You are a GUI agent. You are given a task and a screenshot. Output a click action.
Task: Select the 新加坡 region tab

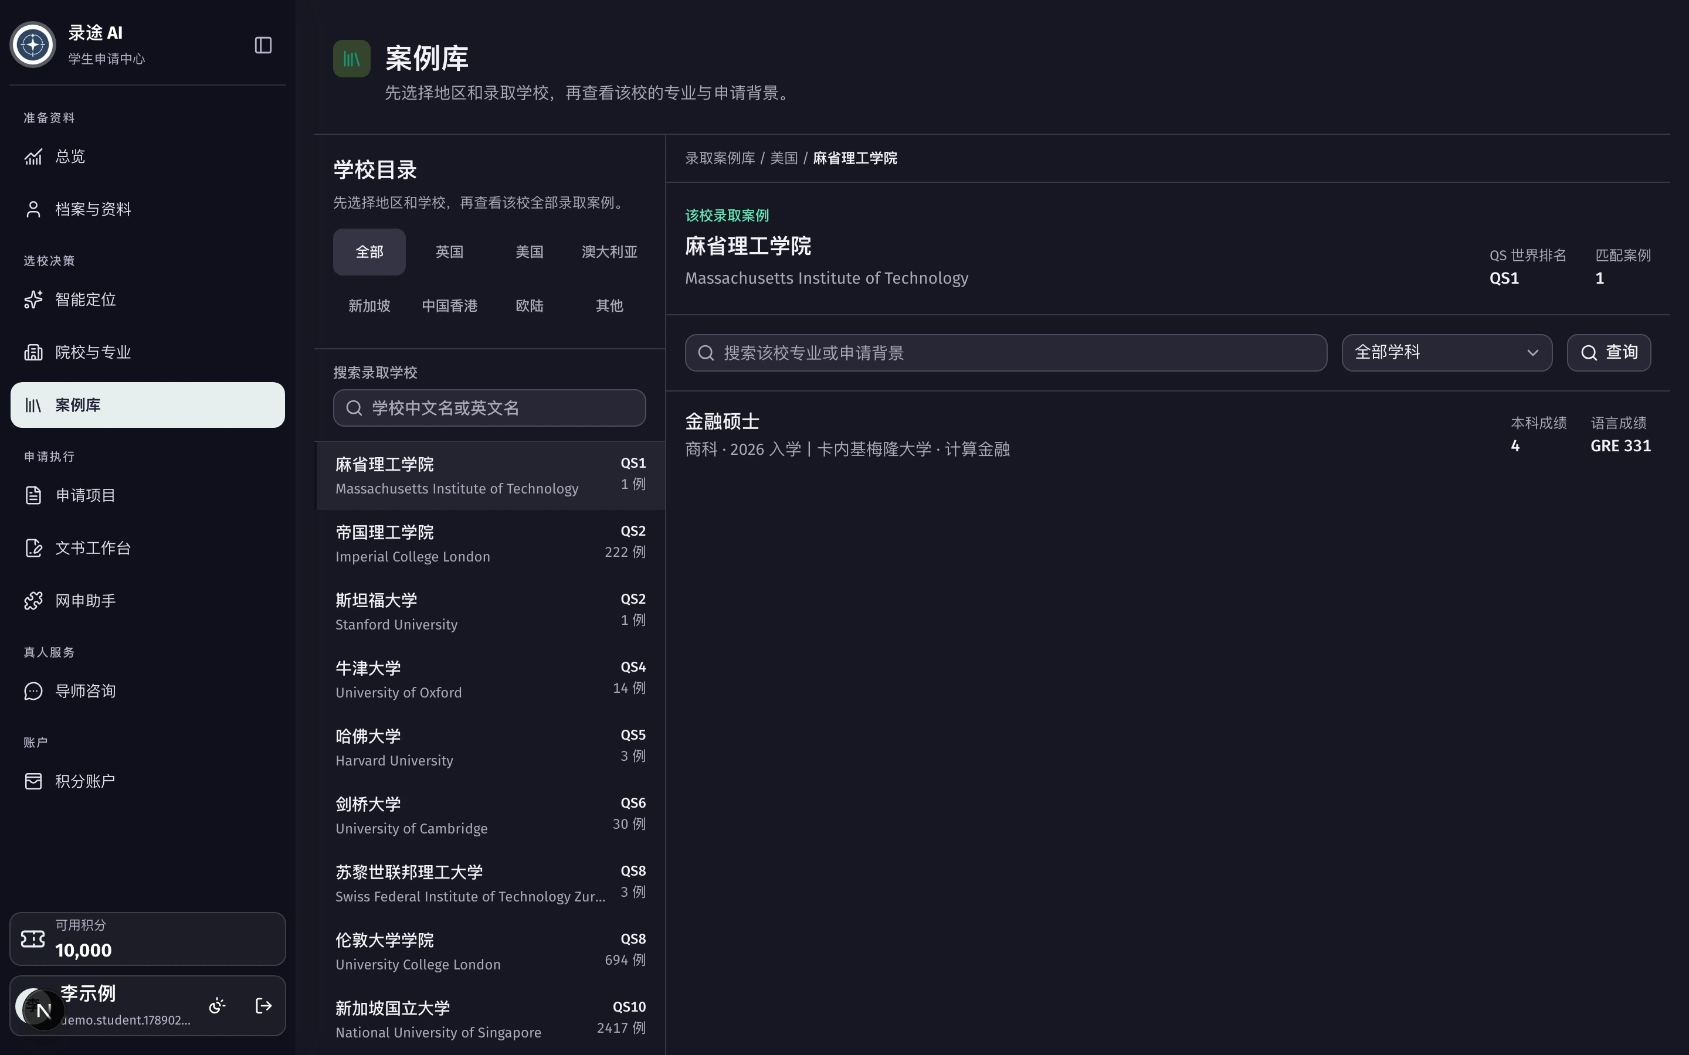coord(369,305)
